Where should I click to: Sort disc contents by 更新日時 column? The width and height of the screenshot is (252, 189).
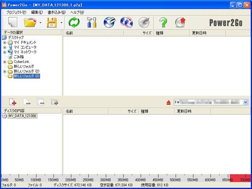(x=192, y=111)
